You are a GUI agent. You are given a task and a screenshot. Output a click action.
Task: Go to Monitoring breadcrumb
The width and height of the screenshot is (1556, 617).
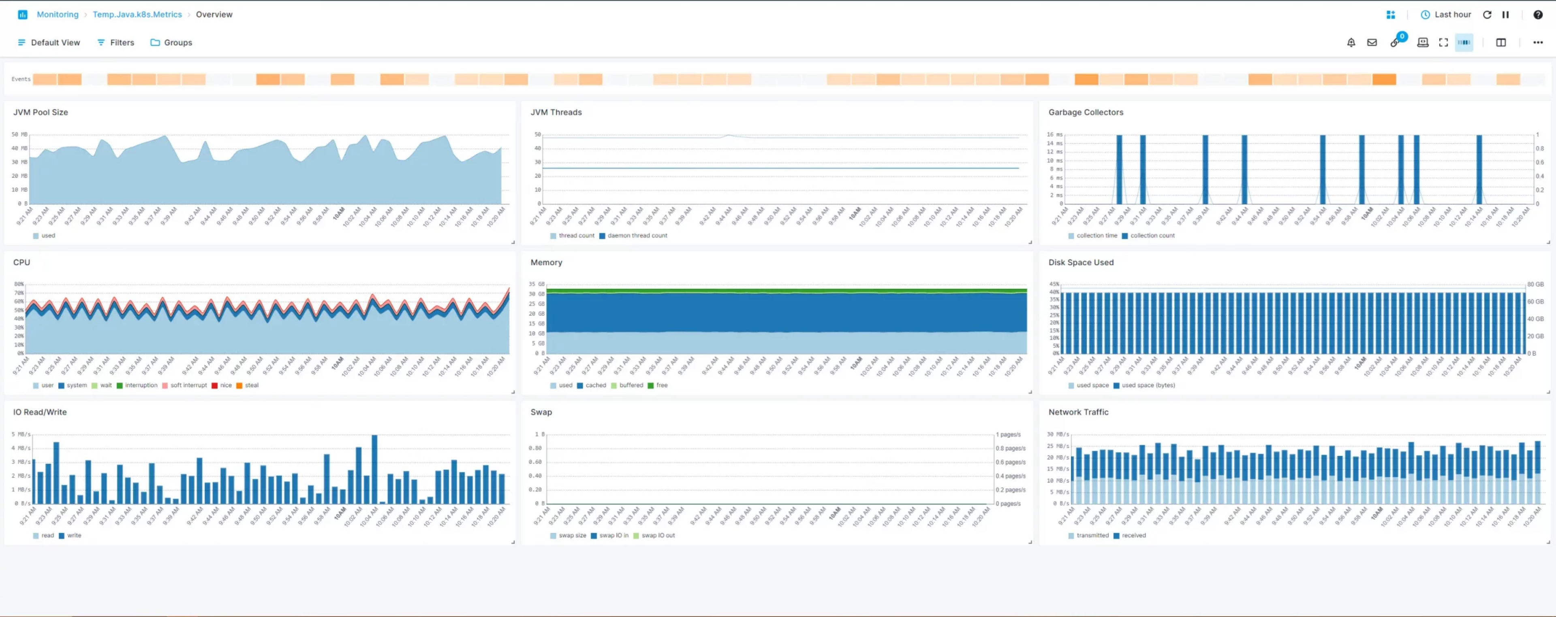pyautogui.click(x=58, y=15)
